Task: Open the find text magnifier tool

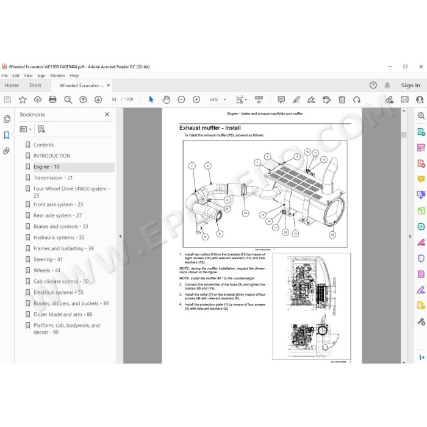Action: point(68,99)
